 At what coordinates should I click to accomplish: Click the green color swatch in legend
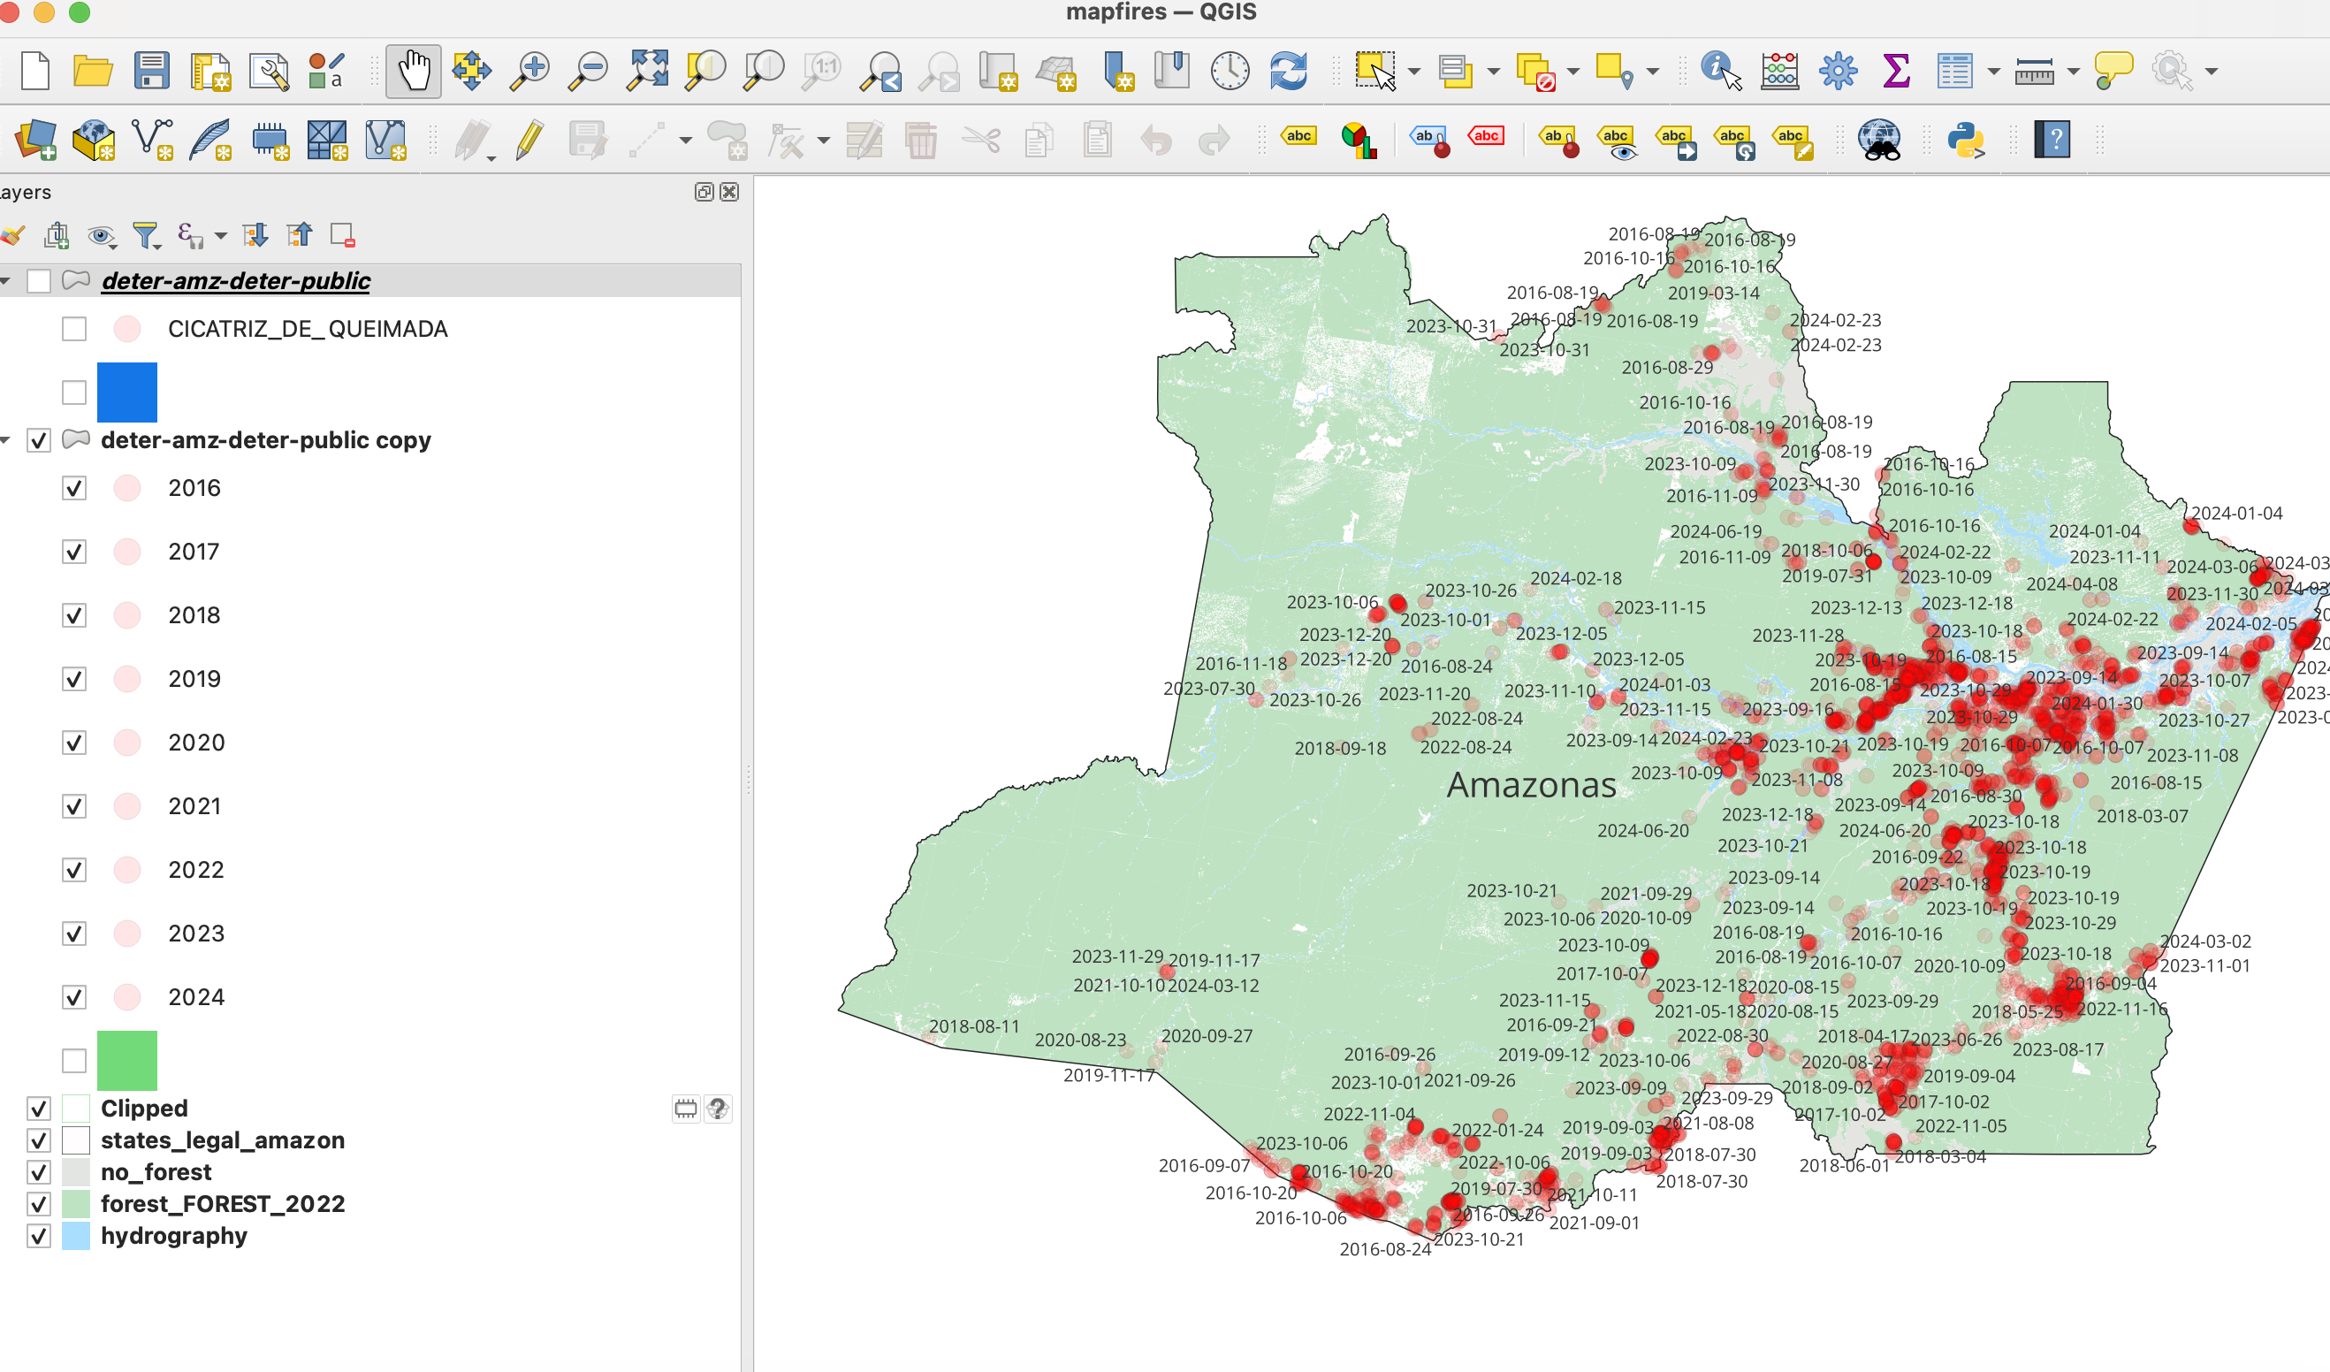click(x=126, y=1061)
